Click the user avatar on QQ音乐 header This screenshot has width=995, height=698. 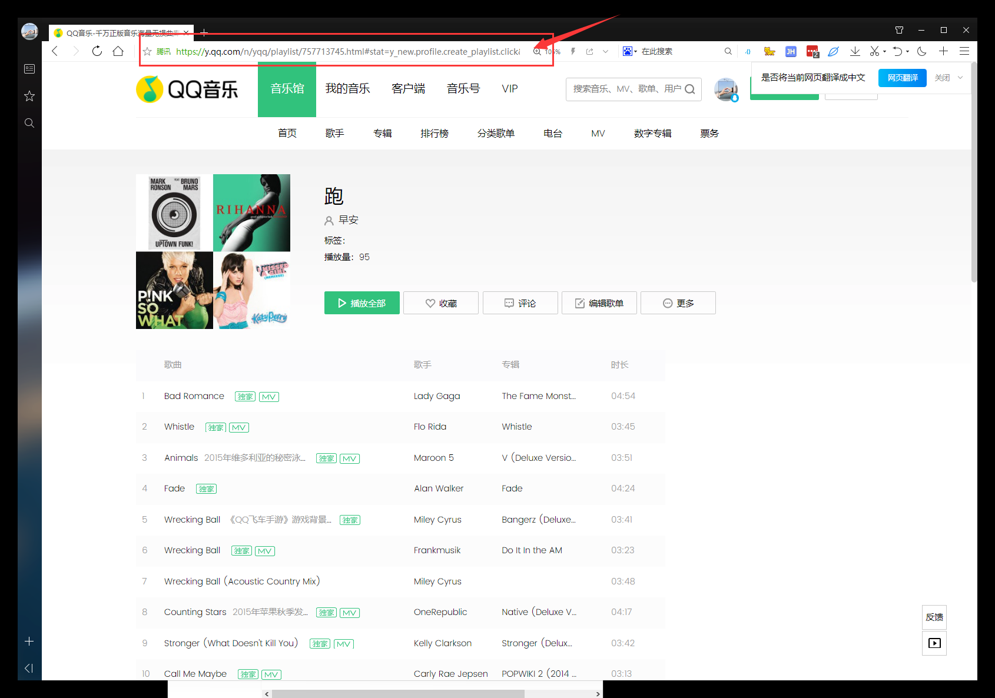[x=726, y=89]
